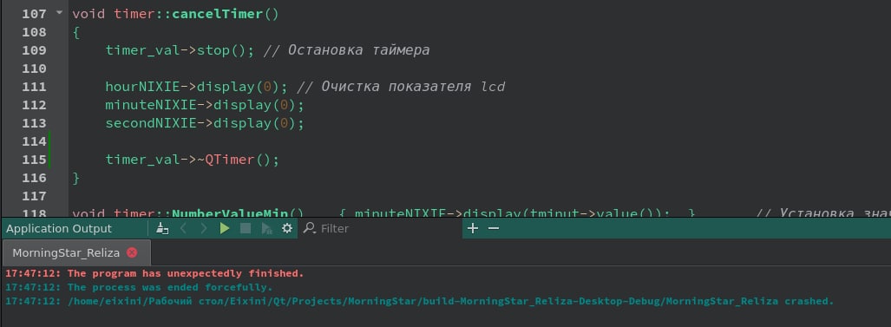Place cursor on ~QTimer() destructor call
Image resolution: width=891 pixels, height=327 pixels.
238,160
